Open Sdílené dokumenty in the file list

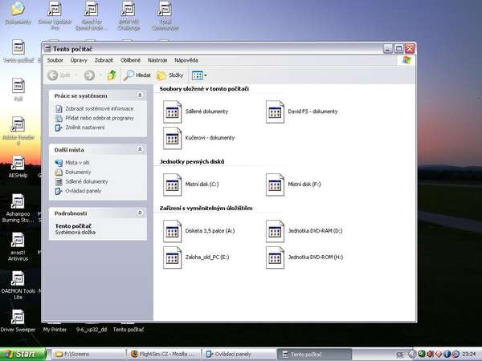(195, 112)
